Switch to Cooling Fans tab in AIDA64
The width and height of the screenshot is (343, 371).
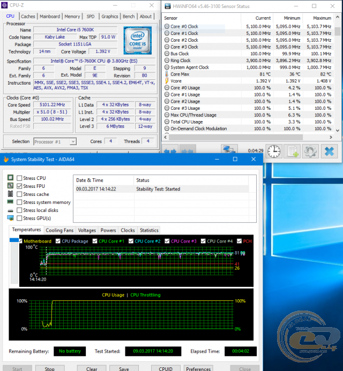pos(59,230)
